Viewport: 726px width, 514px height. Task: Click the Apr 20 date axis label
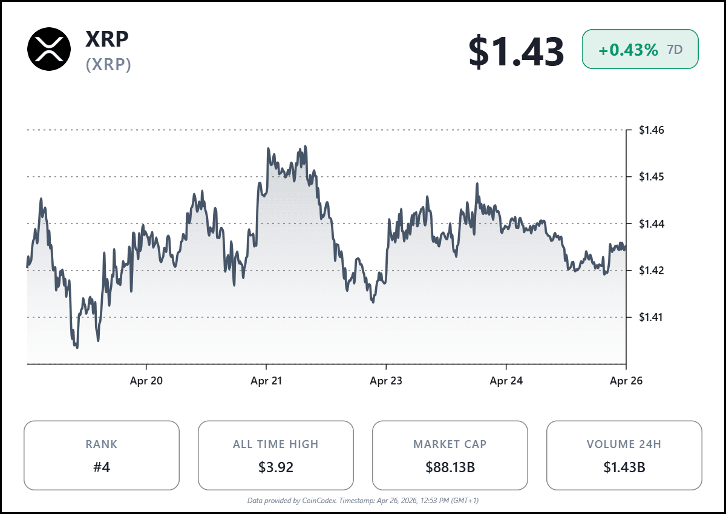[x=146, y=381]
